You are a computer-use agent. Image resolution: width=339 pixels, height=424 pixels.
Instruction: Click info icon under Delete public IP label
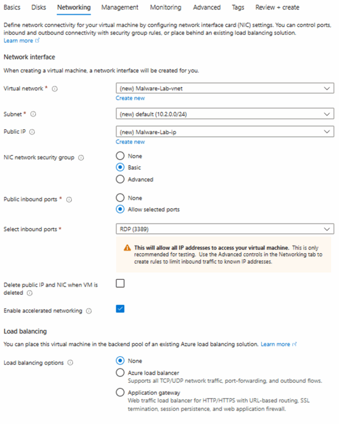(29, 293)
